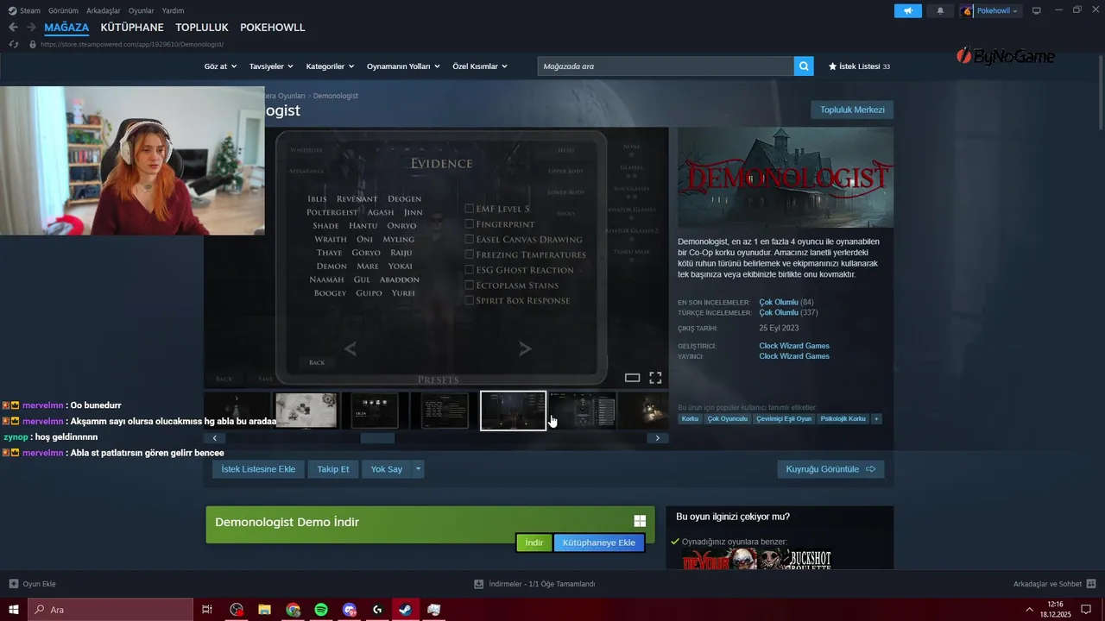Open the announcements megaphone button
Screen dimensions: 1105x621
[907, 10]
